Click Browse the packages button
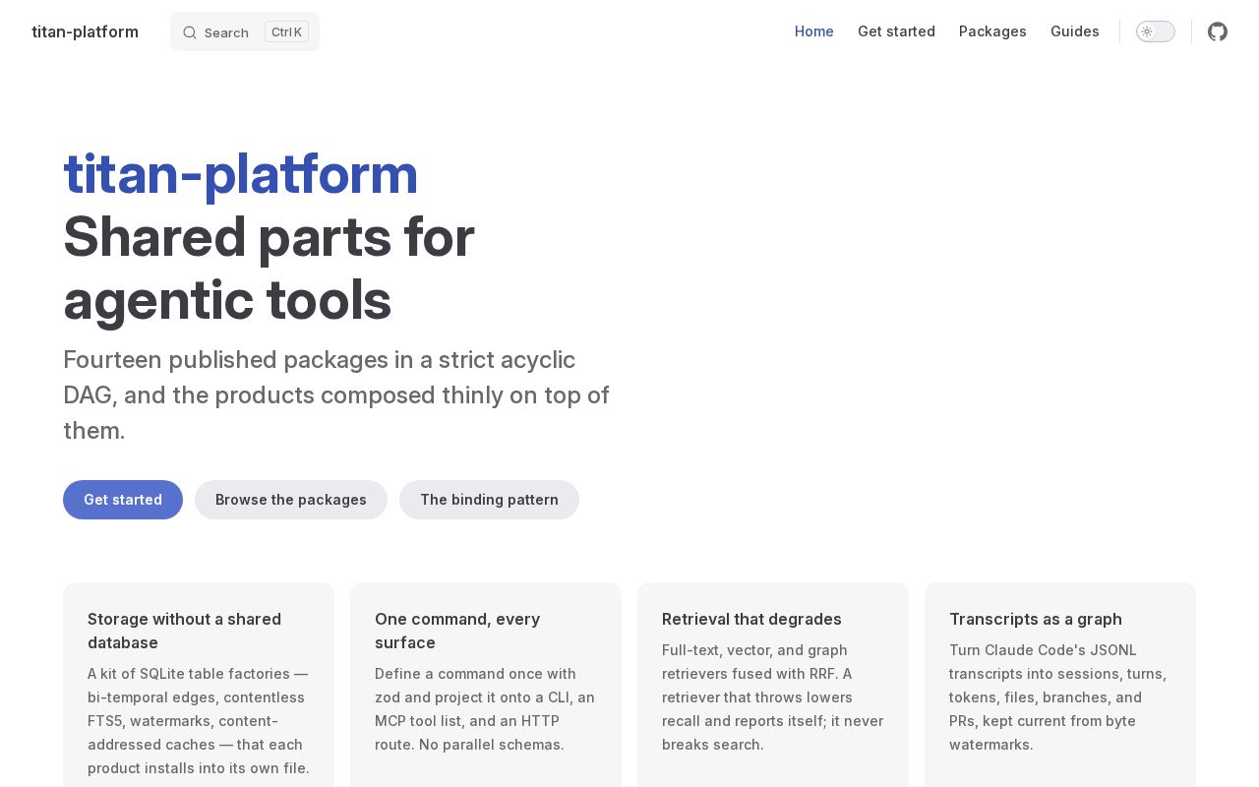The image size is (1259, 787). 291,500
